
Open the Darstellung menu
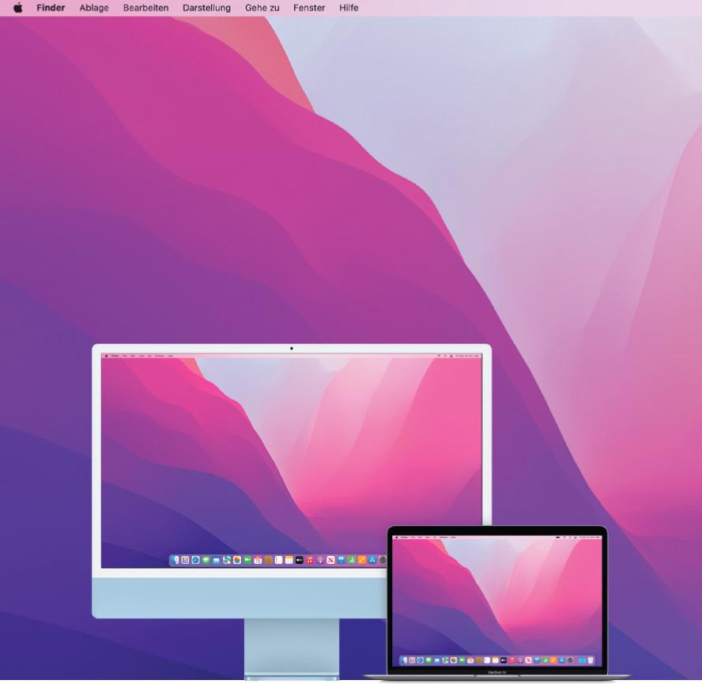[x=207, y=8]
